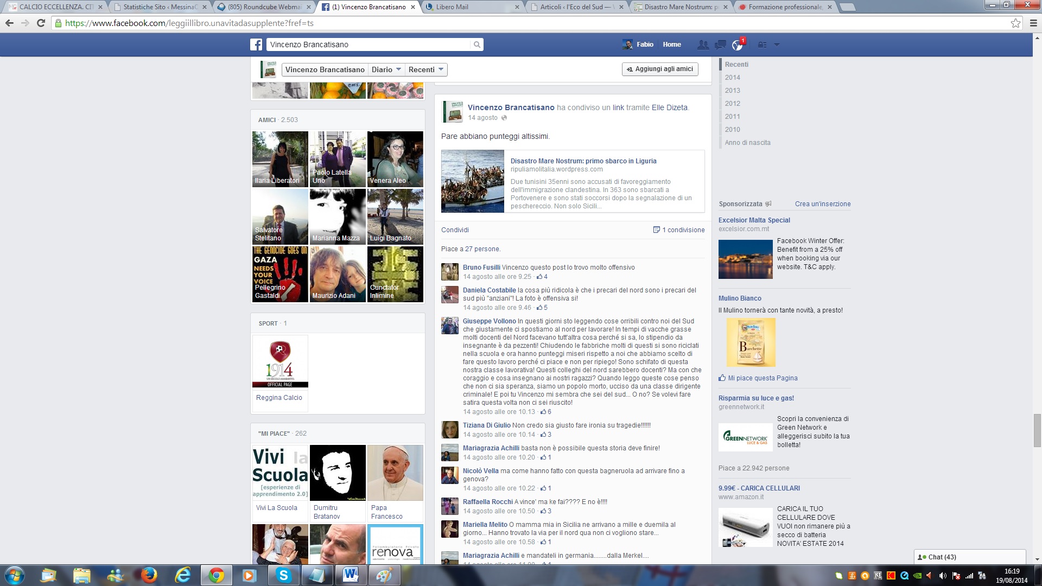Screen dimensions: 1042x586
Task: Open Fabio profile link in top bar
Action: click(x=638, y=44)
